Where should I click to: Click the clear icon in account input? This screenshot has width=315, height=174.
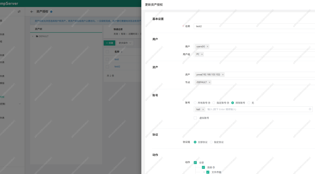[x=310, y=109]
